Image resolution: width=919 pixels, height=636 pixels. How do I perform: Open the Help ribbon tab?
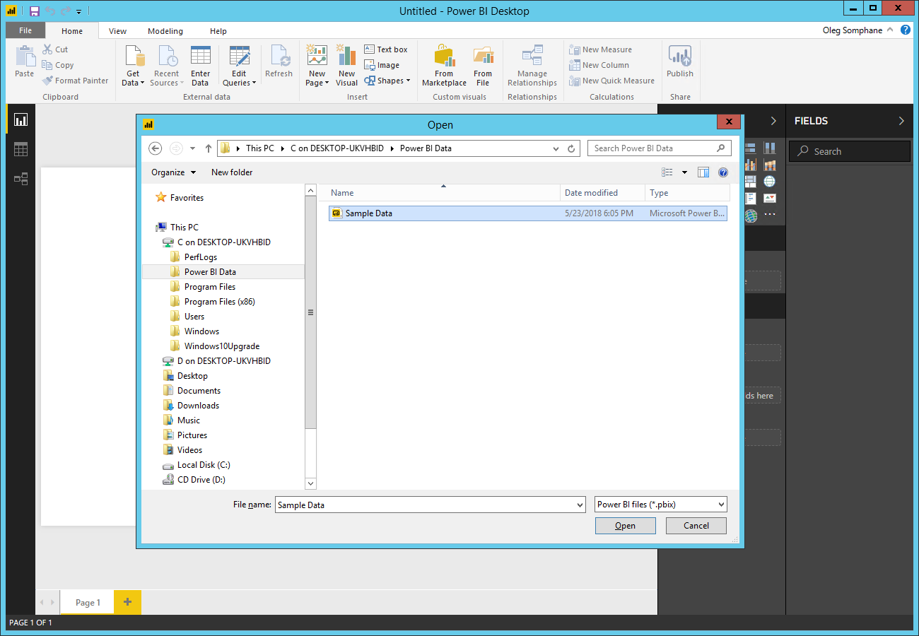218,30
